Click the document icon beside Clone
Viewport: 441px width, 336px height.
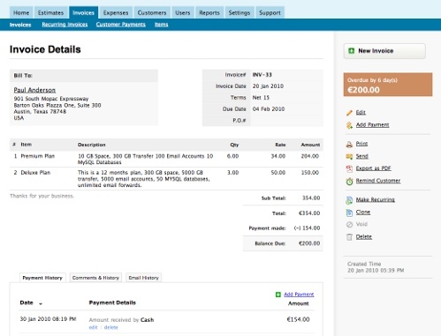[x=349, y=213]
